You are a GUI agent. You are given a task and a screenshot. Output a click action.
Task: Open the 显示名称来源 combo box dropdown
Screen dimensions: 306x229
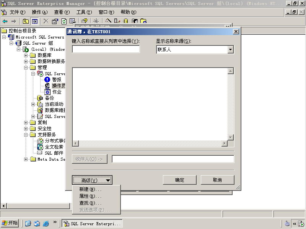231,50
